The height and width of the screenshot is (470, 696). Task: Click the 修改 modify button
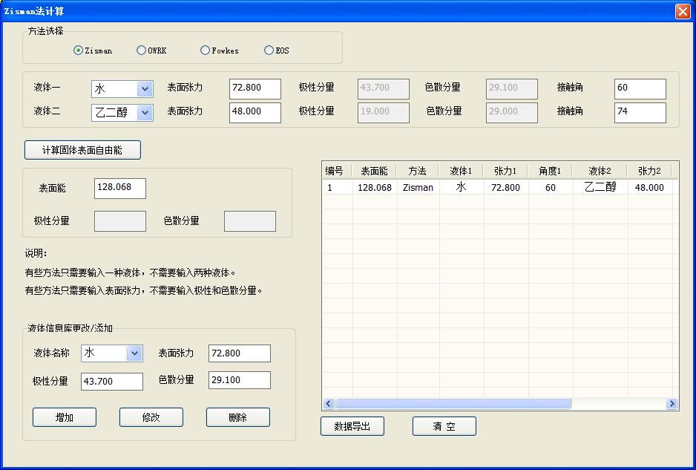coord(151,417)
